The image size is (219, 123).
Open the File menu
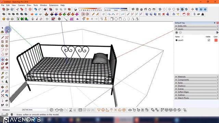coord(3,5)
